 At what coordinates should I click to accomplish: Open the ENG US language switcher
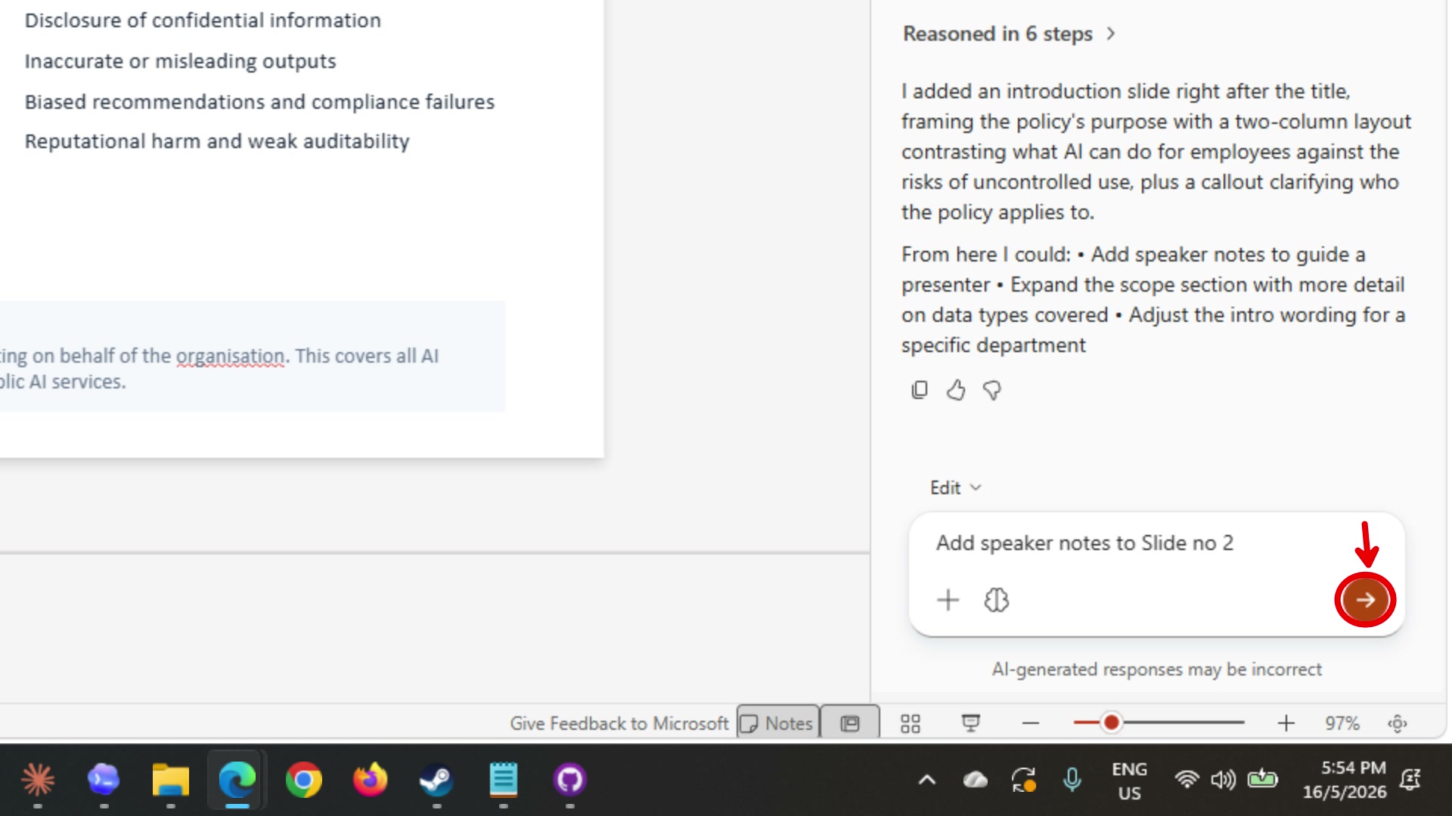coord(1129,780)
